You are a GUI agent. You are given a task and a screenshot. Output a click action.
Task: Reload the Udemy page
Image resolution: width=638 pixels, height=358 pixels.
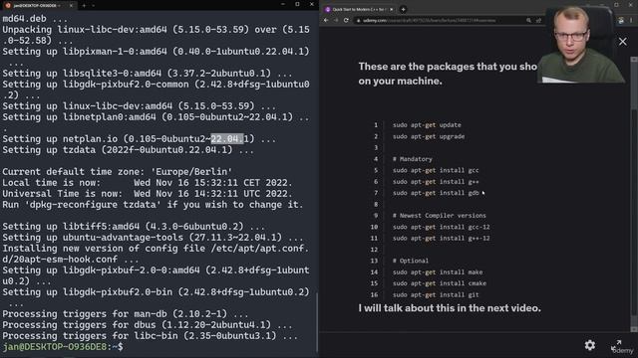(x=346, y=20)
